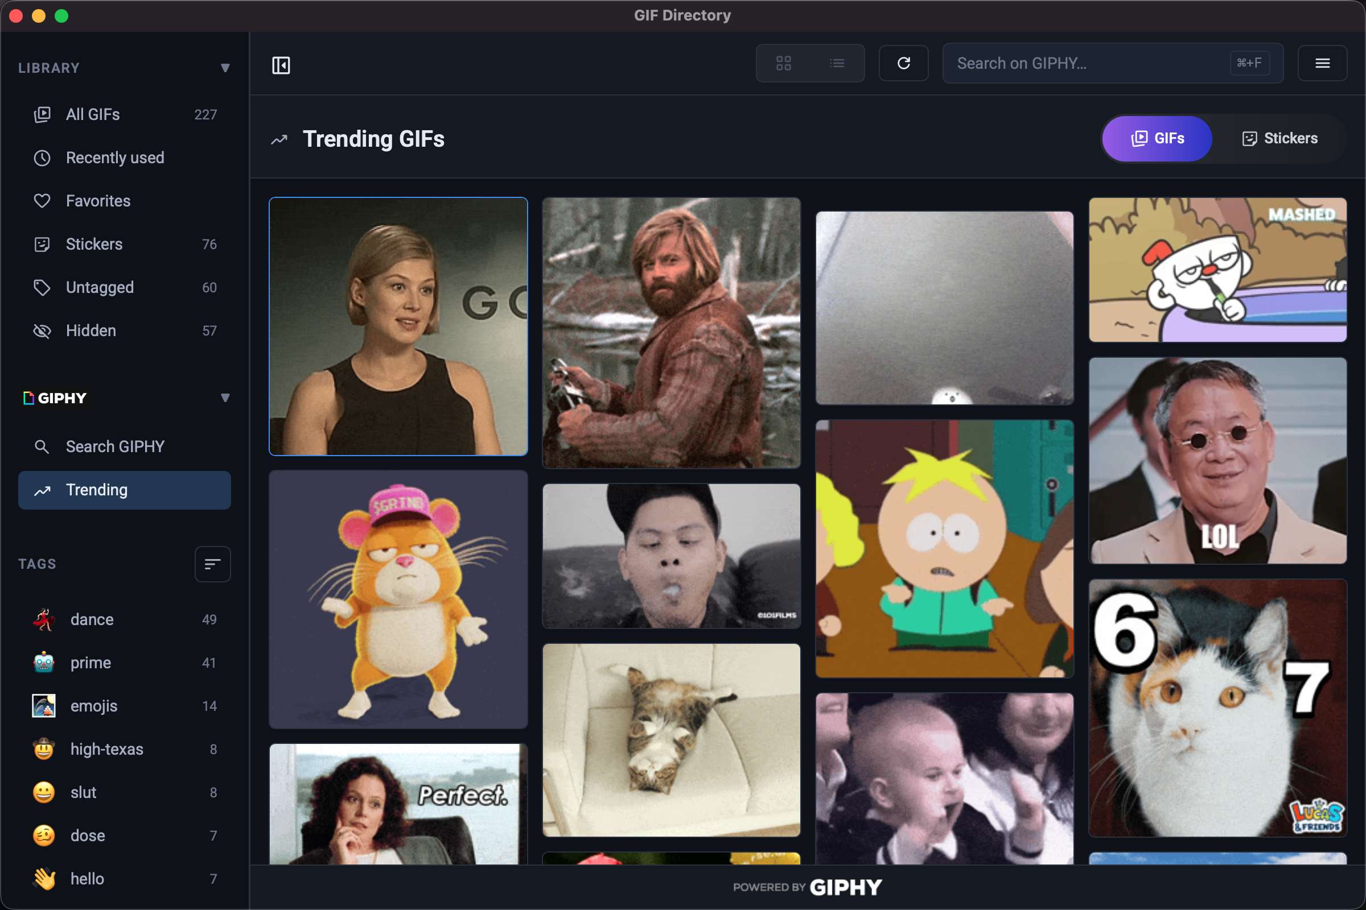Select Trending in sidebar
The width and height of the screenshot is (1366, 910).
pyautogui.click(x=124, y=490)
